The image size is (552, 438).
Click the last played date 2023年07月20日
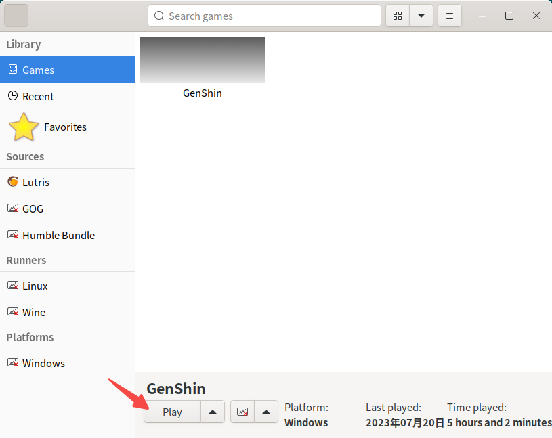tap(405, 422)
